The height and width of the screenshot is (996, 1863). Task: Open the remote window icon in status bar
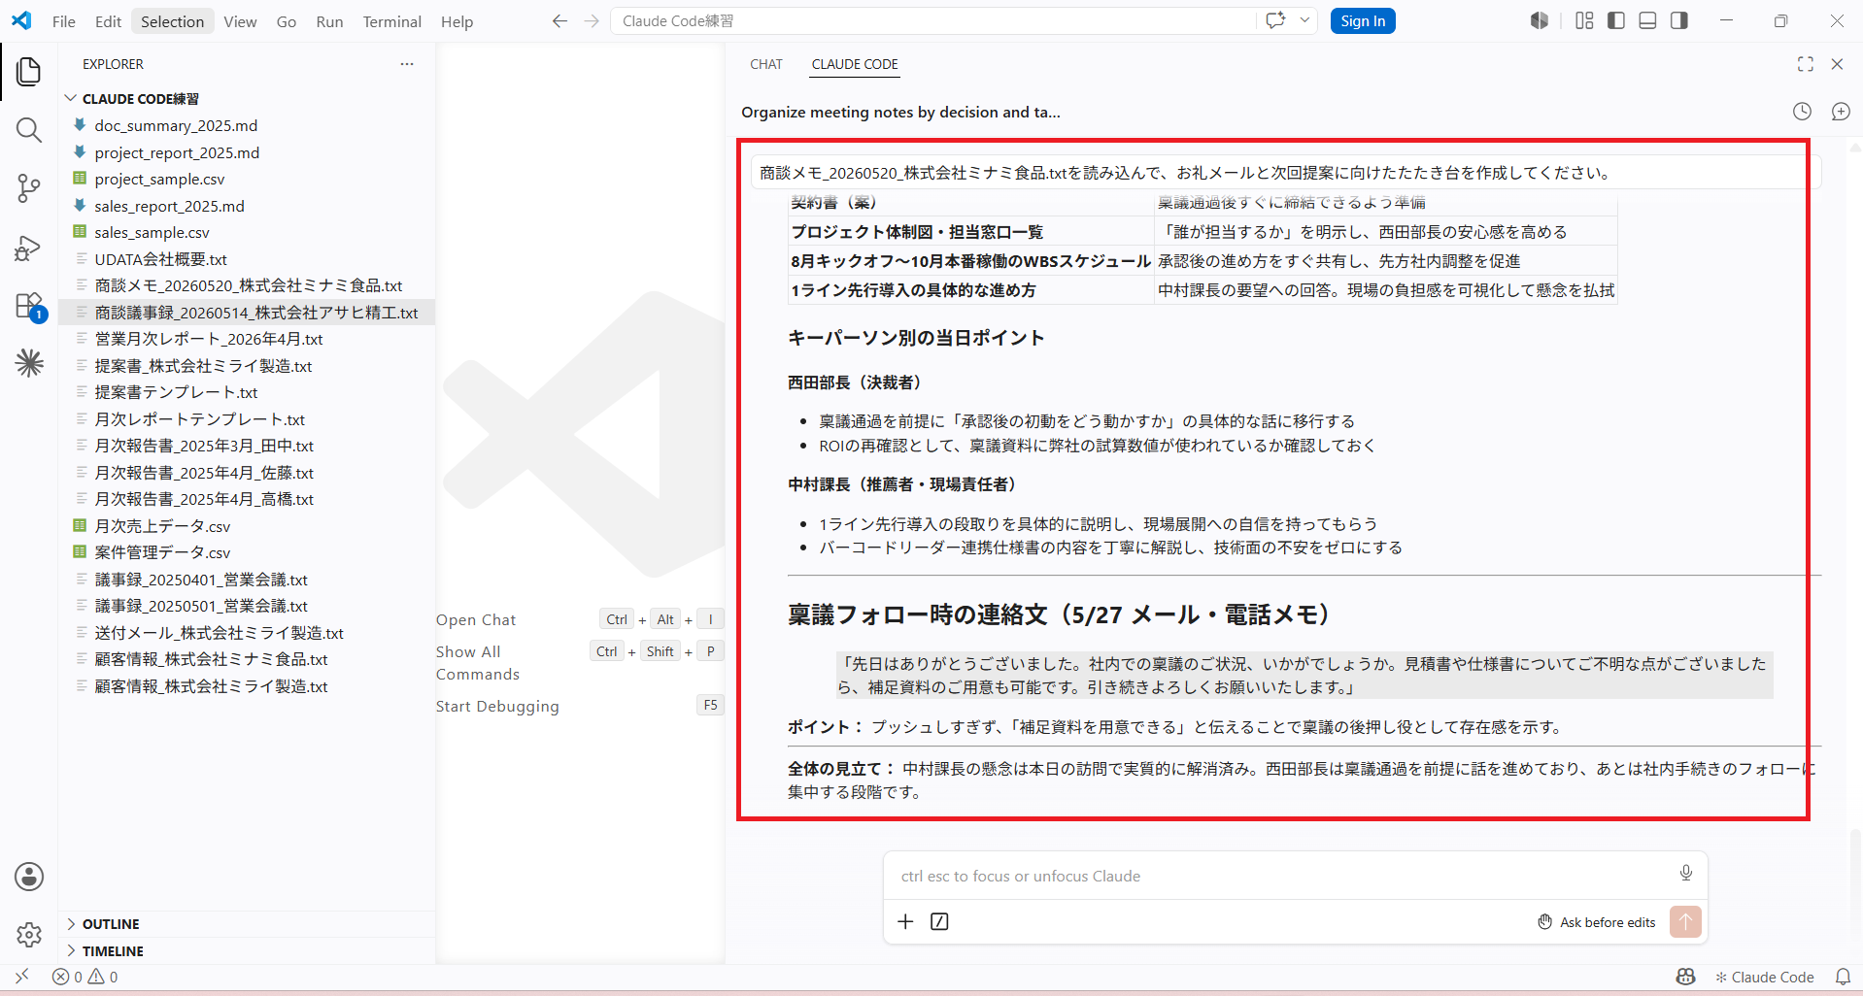pyautogui.click(x=21, y=977)
